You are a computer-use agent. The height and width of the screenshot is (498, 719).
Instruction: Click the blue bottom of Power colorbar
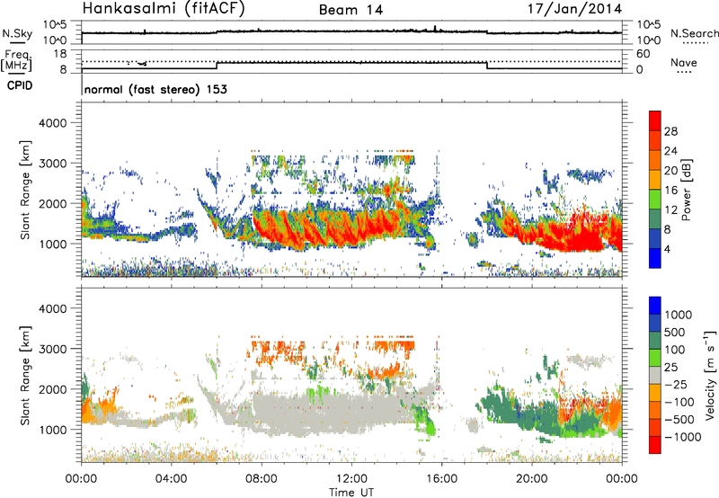coord(655,258)
